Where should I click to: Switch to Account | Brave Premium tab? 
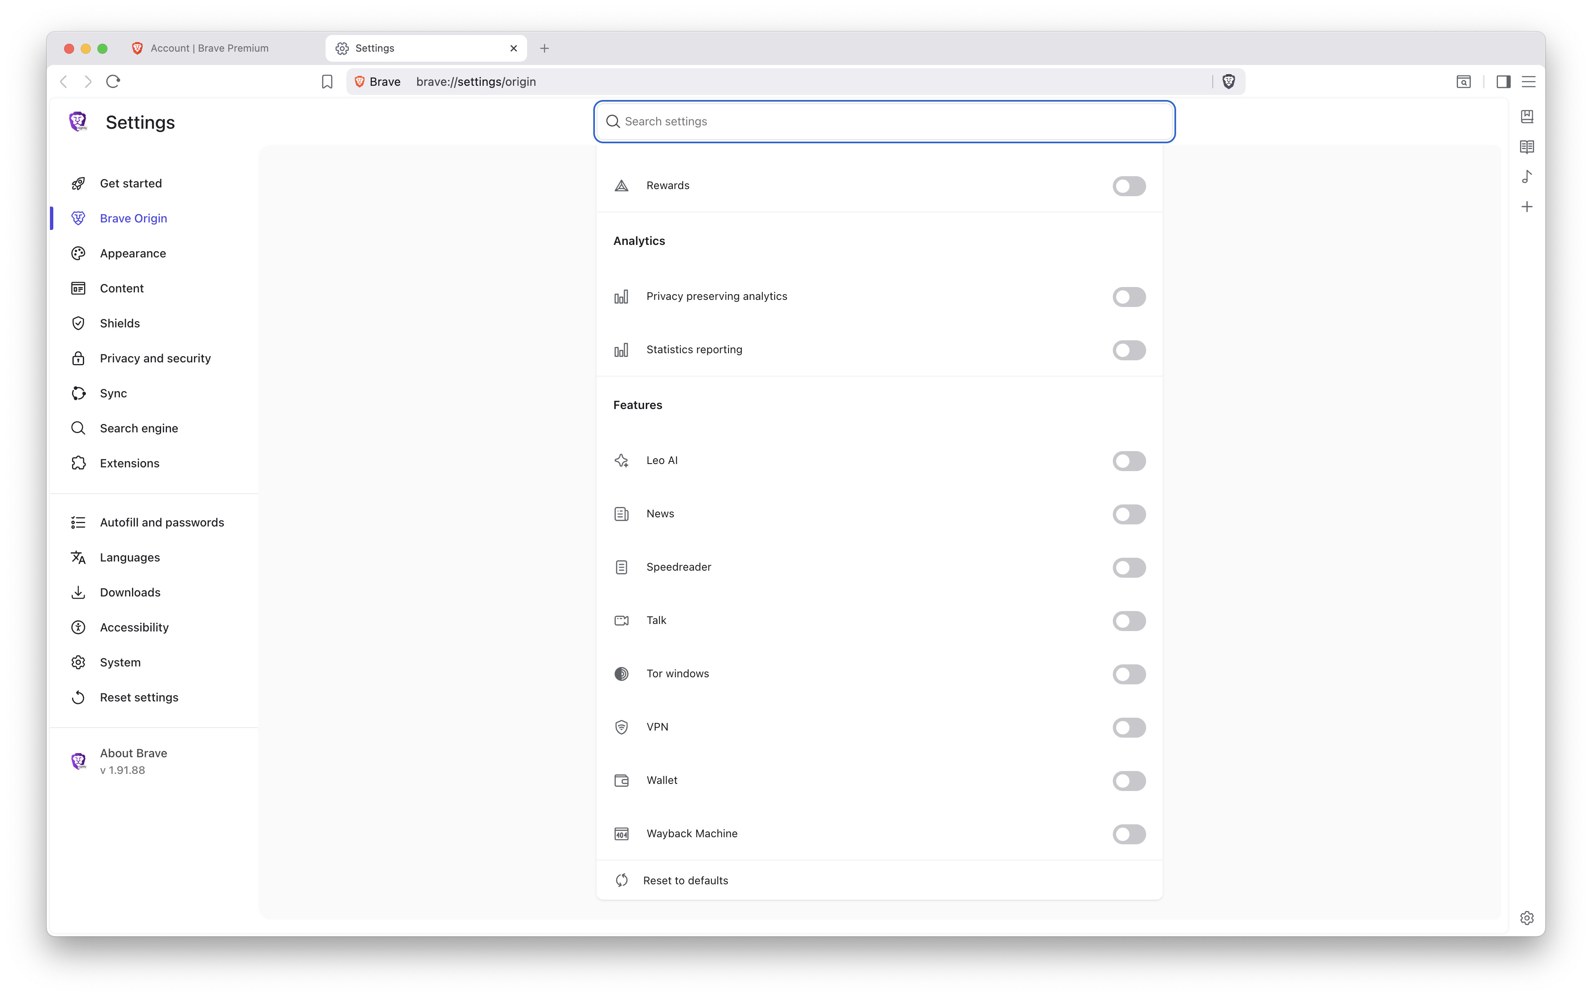[209, 48]
